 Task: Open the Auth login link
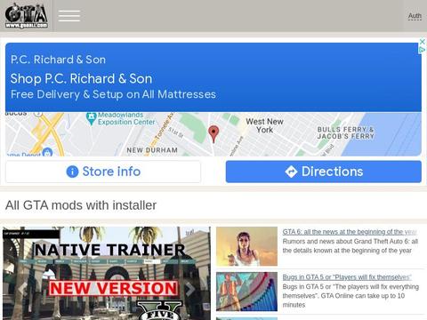tap(415, 16)
